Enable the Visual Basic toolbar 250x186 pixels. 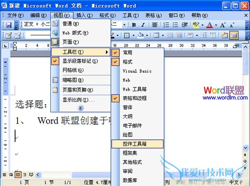137,71
